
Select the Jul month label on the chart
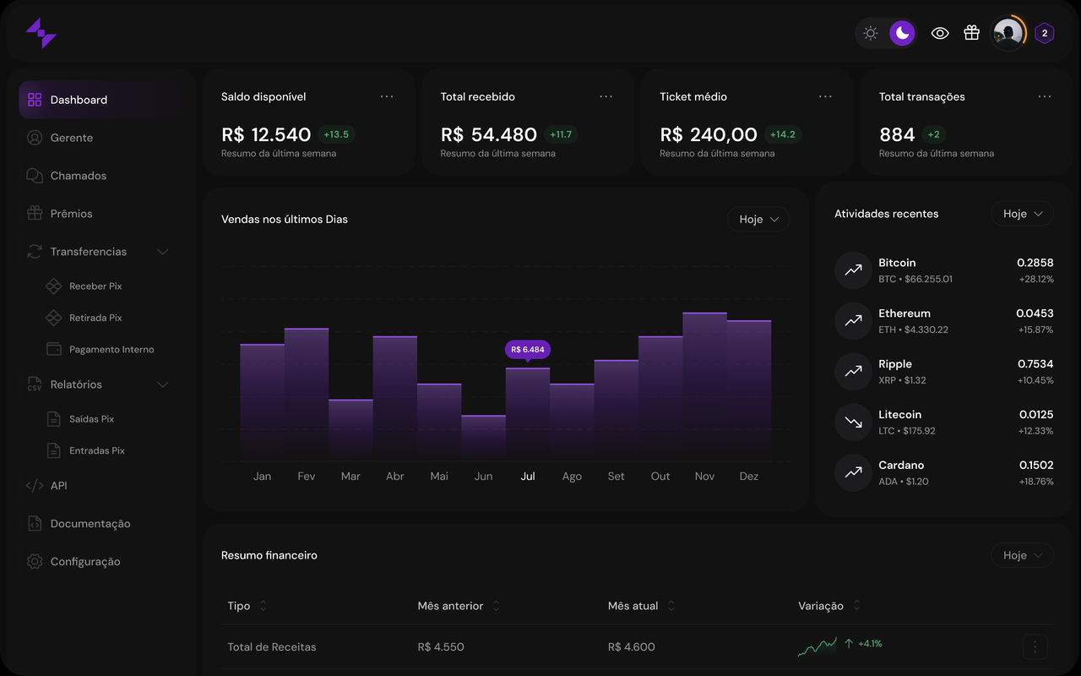tap(528, 476)
